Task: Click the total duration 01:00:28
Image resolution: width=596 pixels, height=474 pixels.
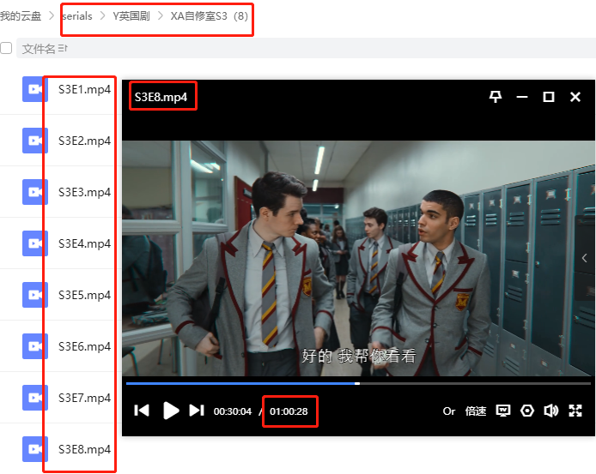Action: coord(289,411)
